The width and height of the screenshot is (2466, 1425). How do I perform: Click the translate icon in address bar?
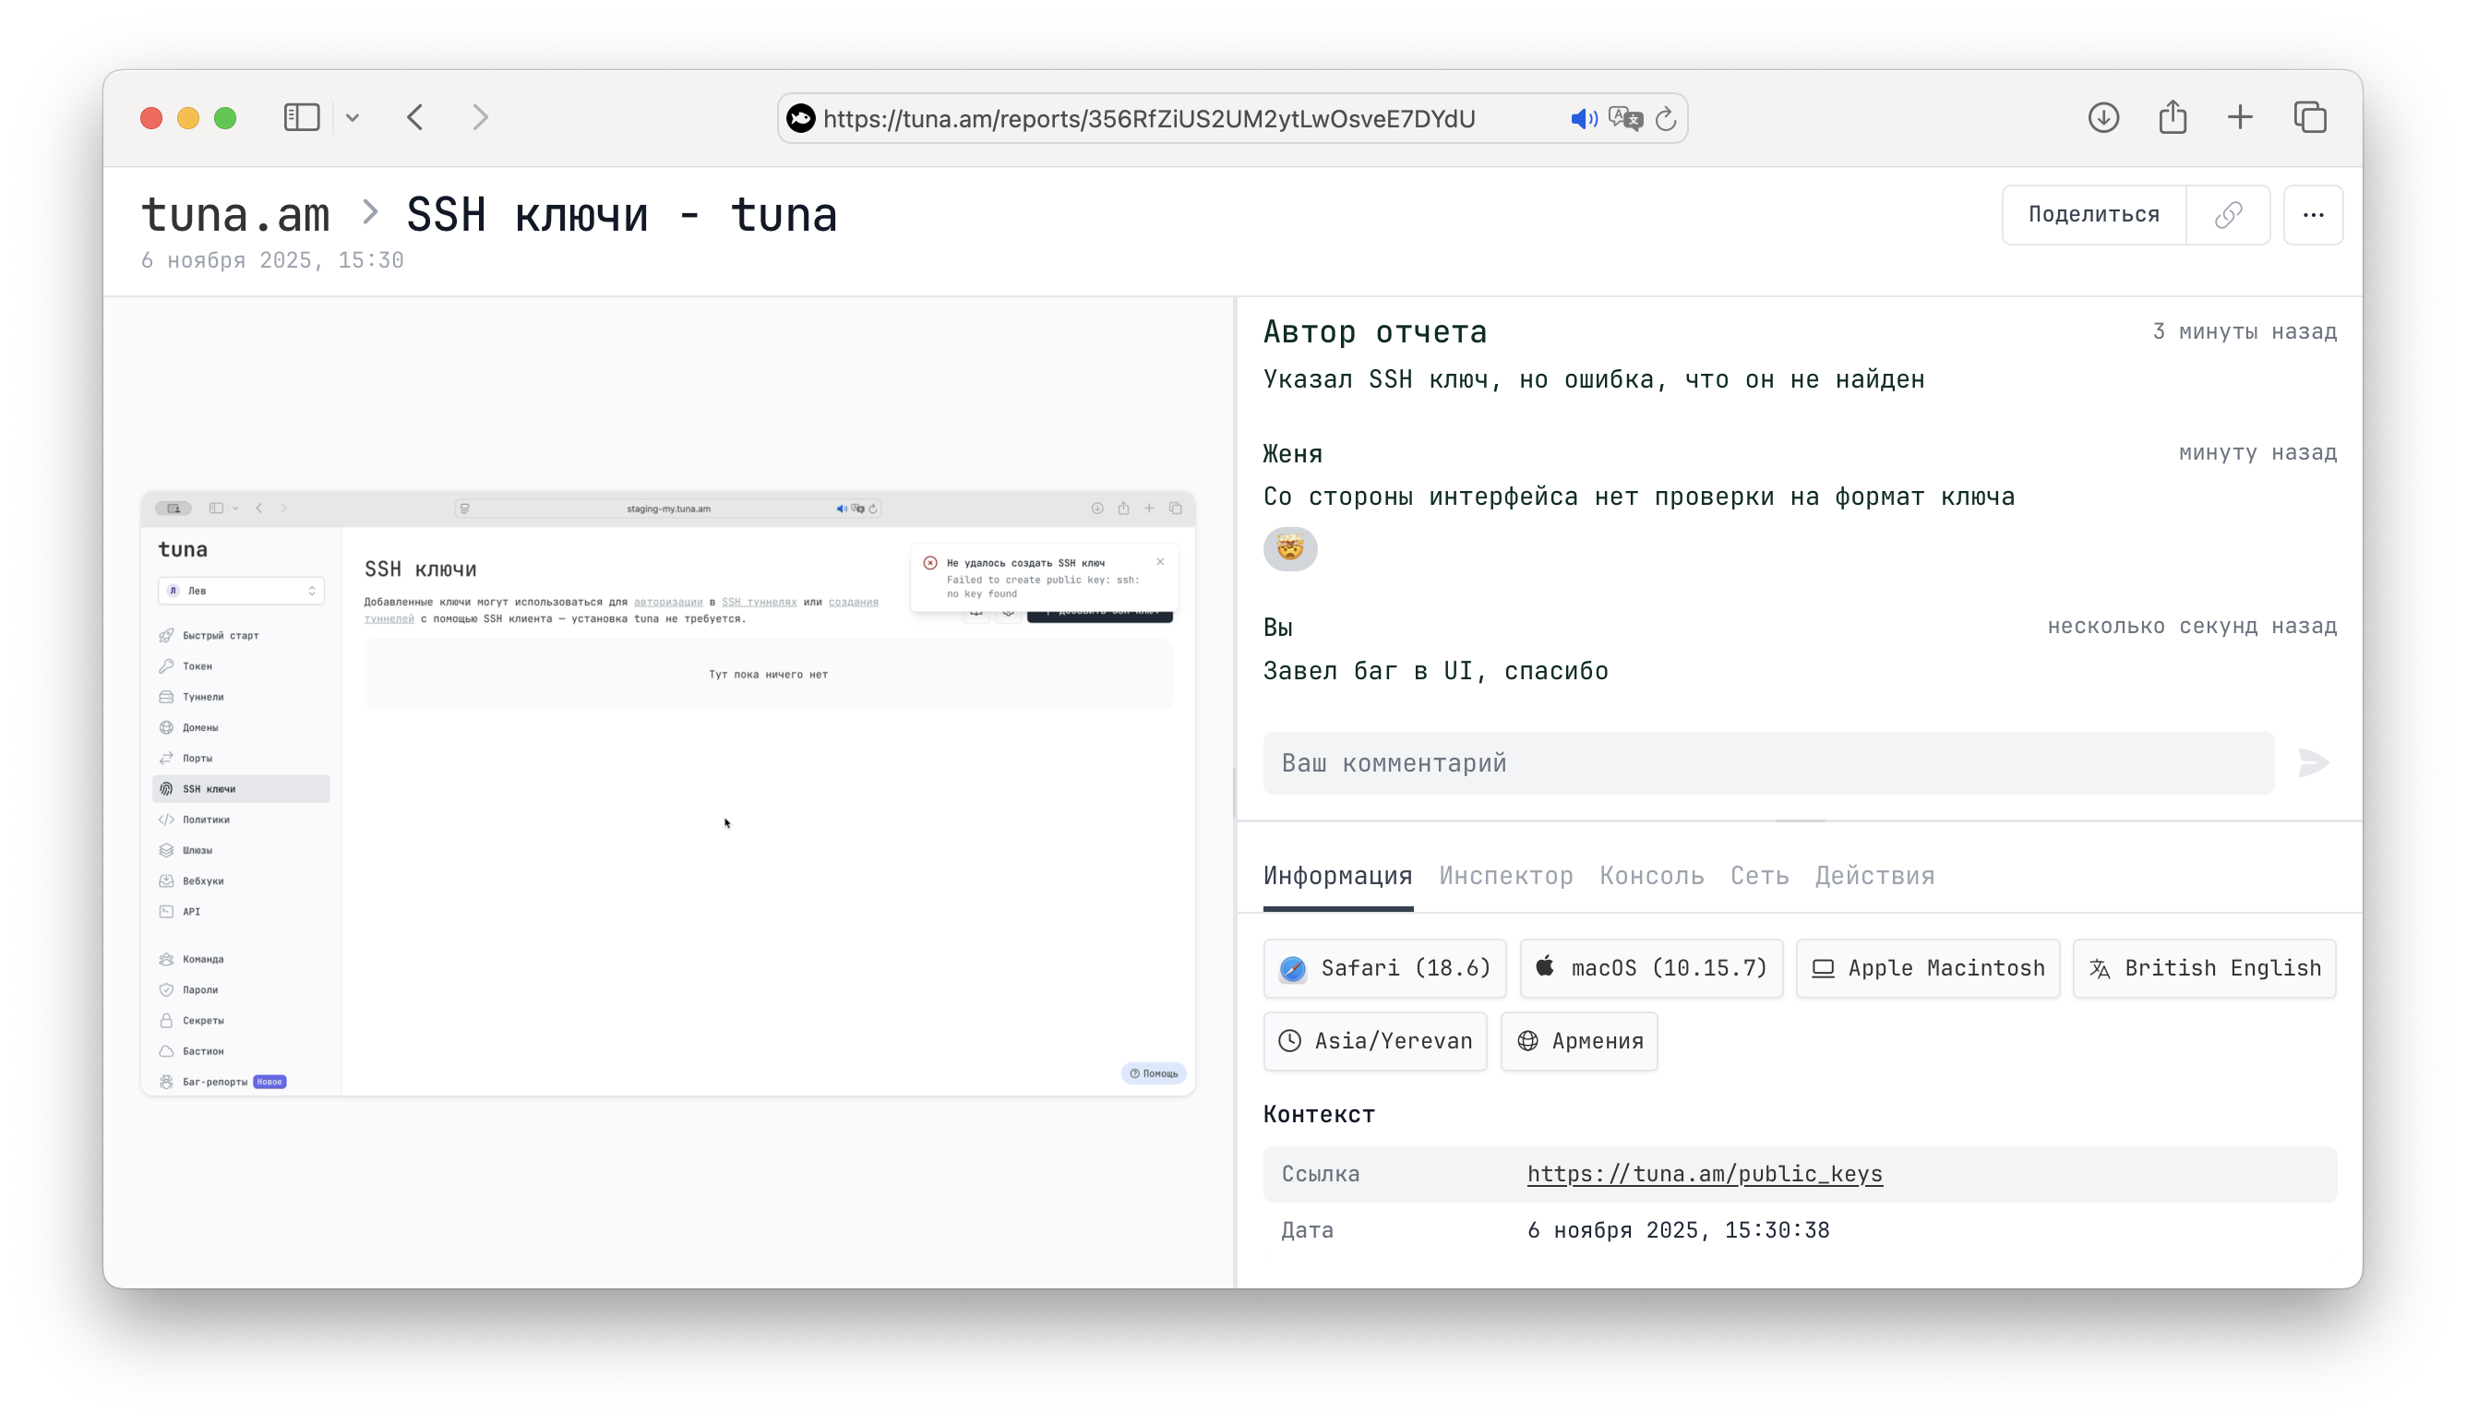coord(1625,118)
